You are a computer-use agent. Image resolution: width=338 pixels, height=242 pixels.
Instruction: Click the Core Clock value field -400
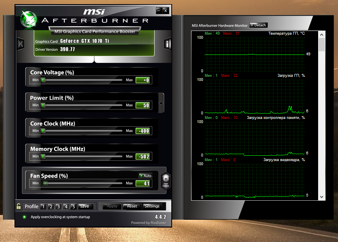(x=143, y=131)
